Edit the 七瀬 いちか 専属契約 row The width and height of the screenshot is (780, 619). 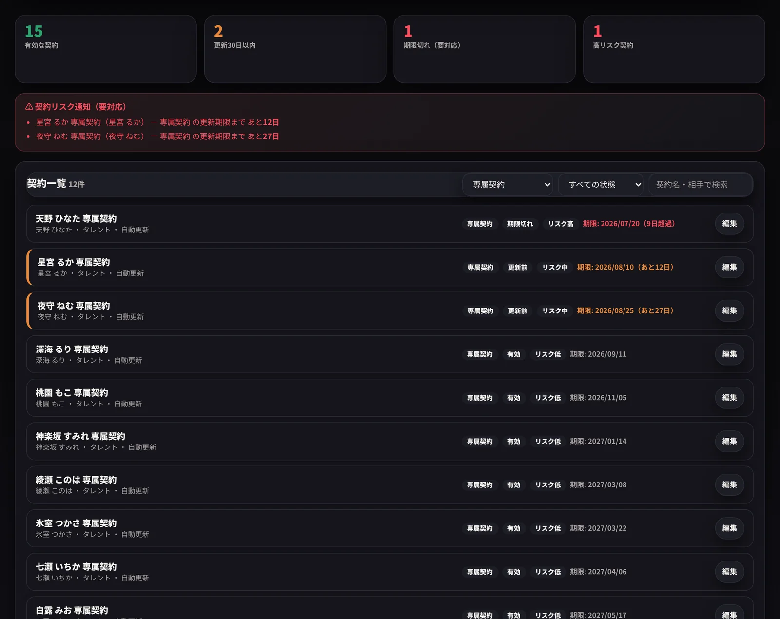coord(729,572)
